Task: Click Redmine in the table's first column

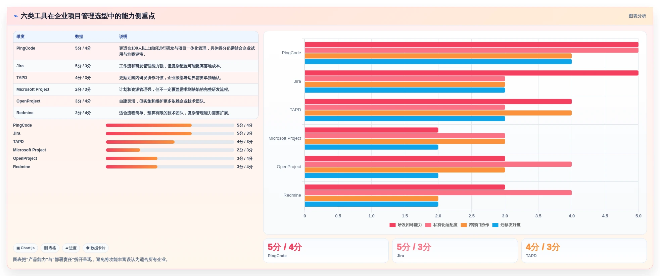Action: [25, 113]
